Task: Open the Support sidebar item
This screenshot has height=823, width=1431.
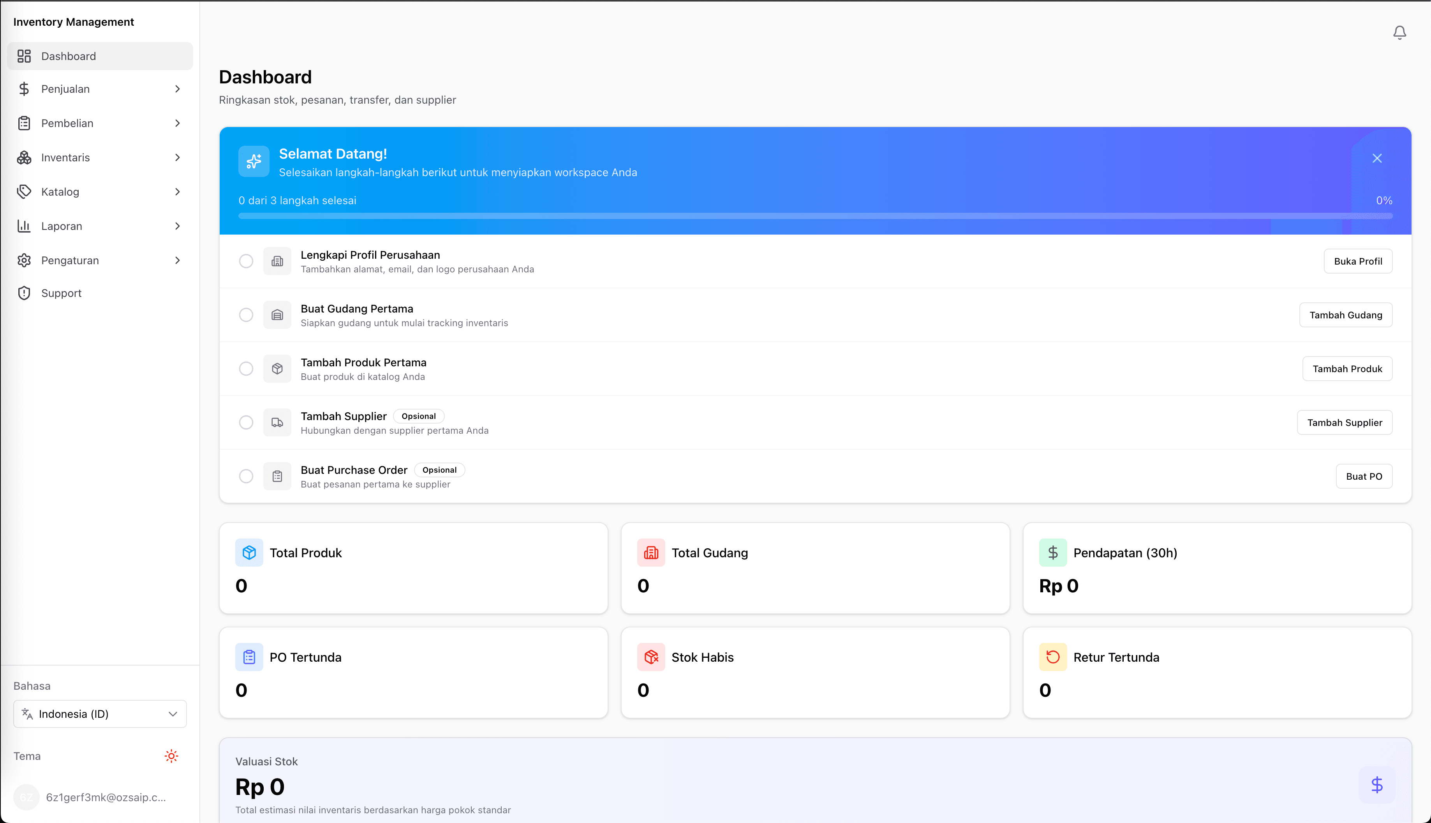Action: tap(100, 293)
